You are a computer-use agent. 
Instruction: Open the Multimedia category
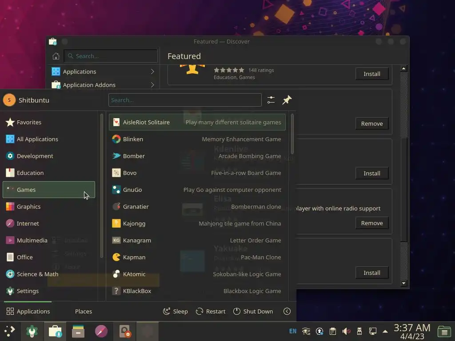[49, 240]
